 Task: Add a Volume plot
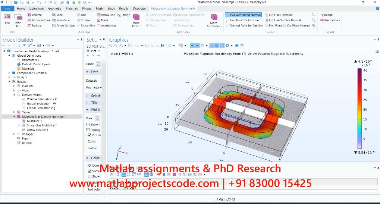[35, 15]
